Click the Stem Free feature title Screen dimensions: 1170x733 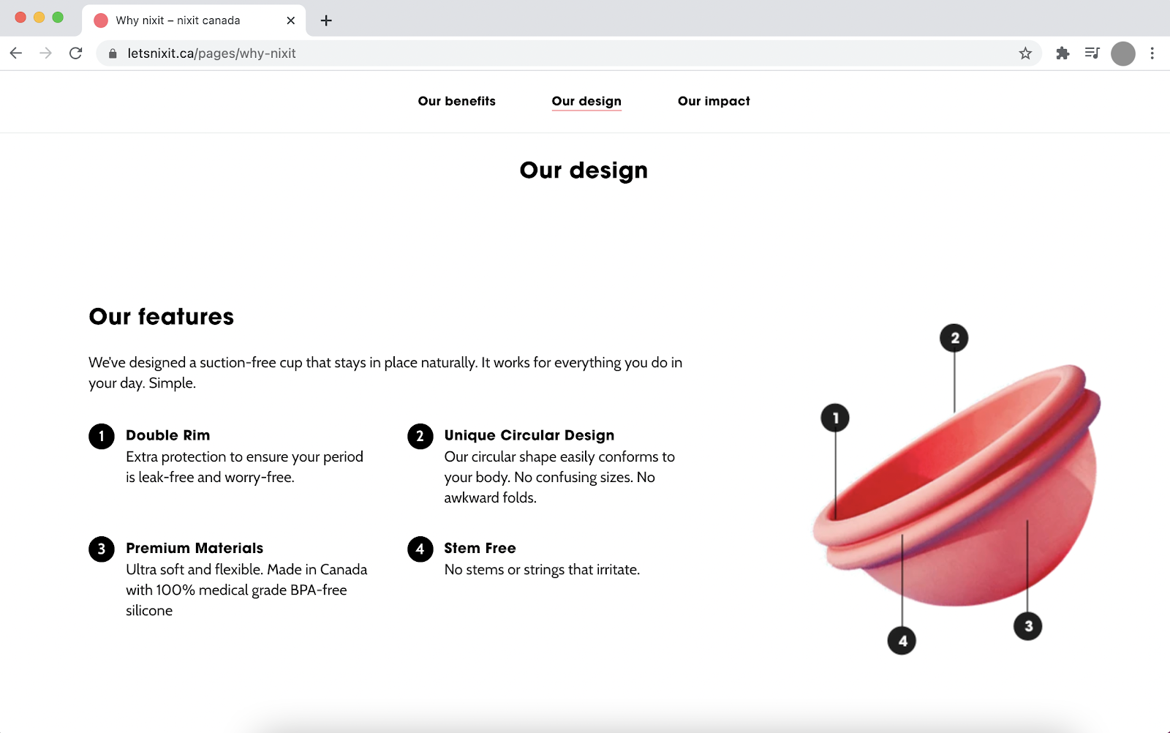(x=480, y=548)
